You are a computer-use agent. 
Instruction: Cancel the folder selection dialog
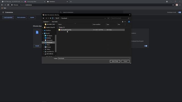click(125, 61)
